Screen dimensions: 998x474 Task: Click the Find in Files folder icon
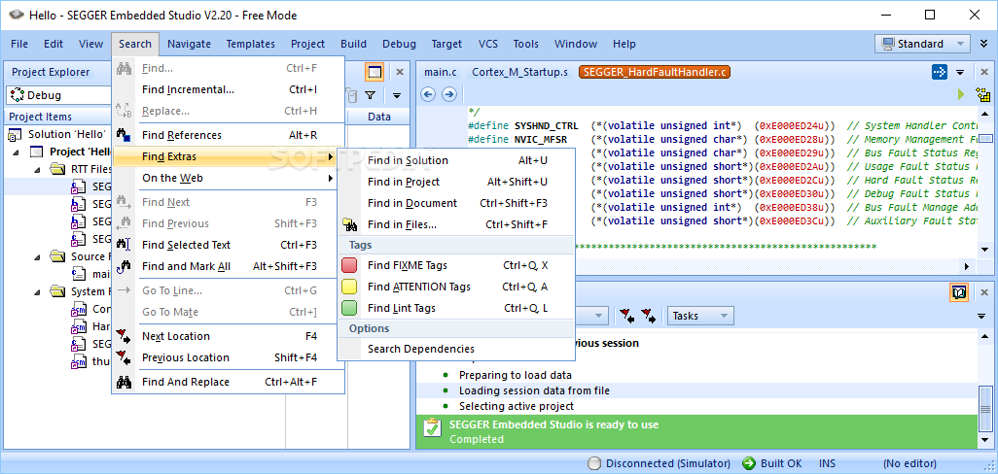[x=349, y=224]
